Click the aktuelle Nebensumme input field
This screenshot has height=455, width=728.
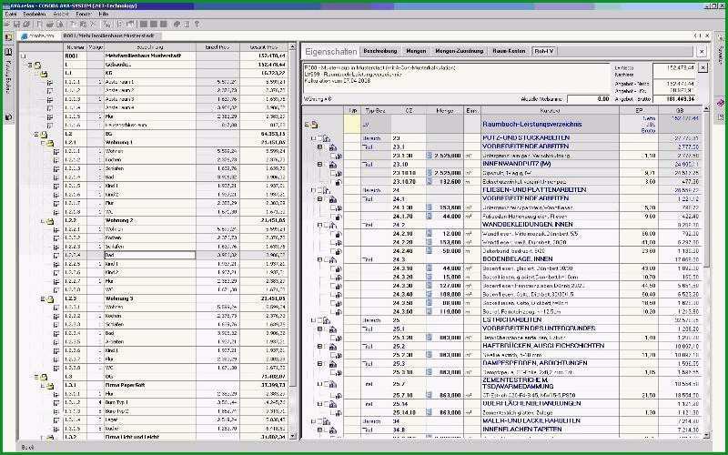click(x=588, y=99)
